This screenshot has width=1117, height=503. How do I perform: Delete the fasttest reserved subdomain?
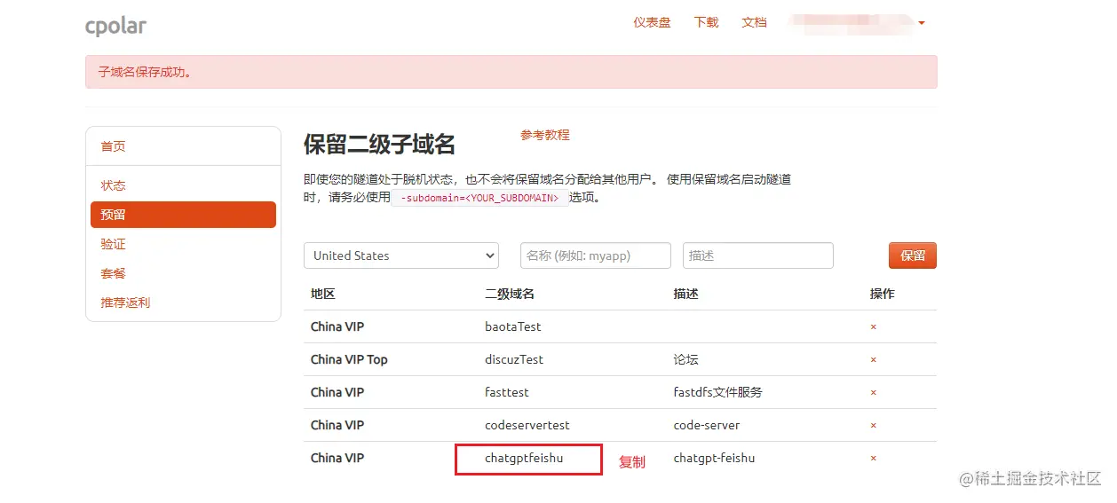point(873,393)
